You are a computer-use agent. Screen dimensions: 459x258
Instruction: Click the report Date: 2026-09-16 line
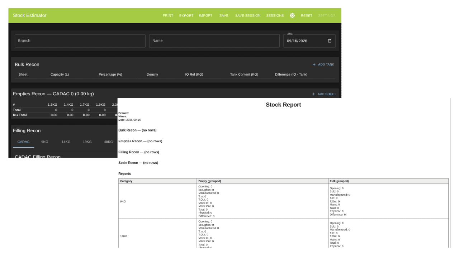pos(129,120)
